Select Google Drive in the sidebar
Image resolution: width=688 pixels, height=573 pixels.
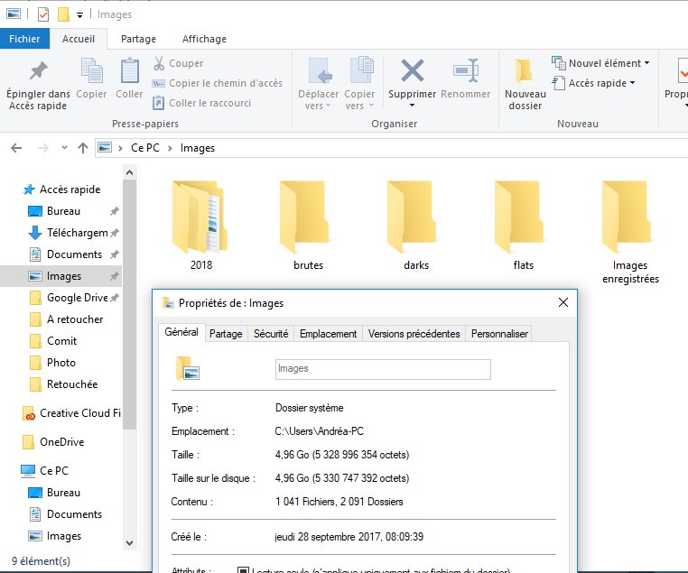point(77,298)
